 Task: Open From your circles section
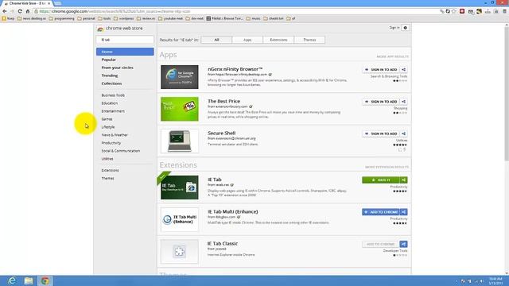pyautogui.click(x=117, y=68)
